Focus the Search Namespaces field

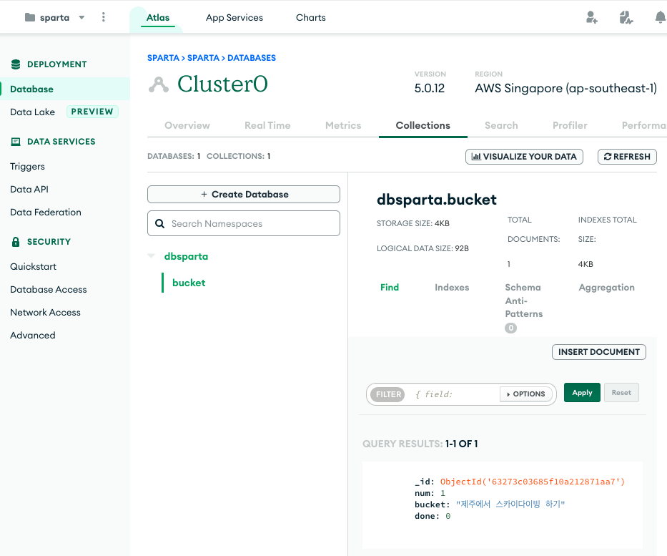coord(244,223)
